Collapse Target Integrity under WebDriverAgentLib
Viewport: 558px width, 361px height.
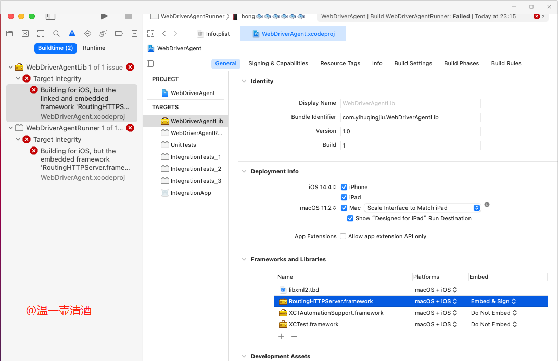18,78
